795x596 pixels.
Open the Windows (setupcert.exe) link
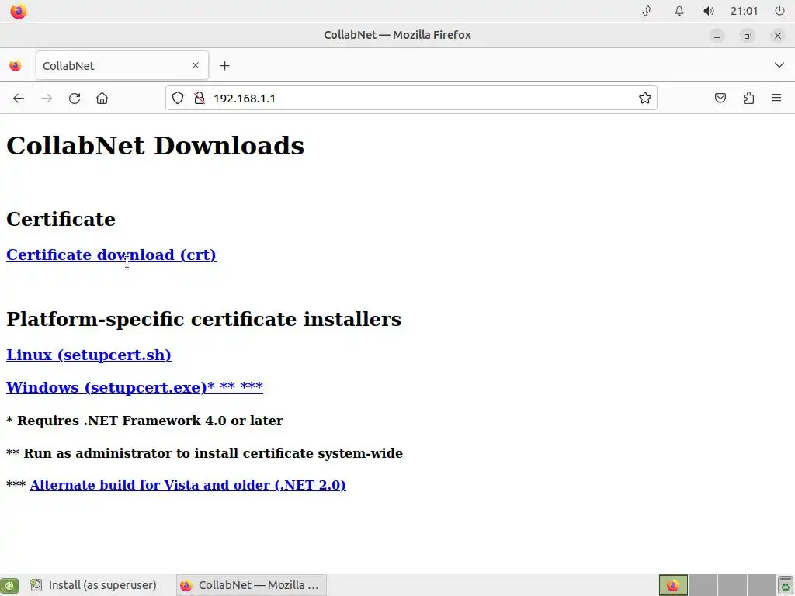click(x=134, y=387)
